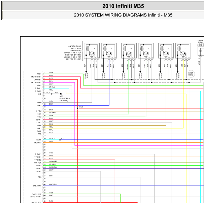Click the 'GRN' wire label at pin 1

tap(51, 72)
